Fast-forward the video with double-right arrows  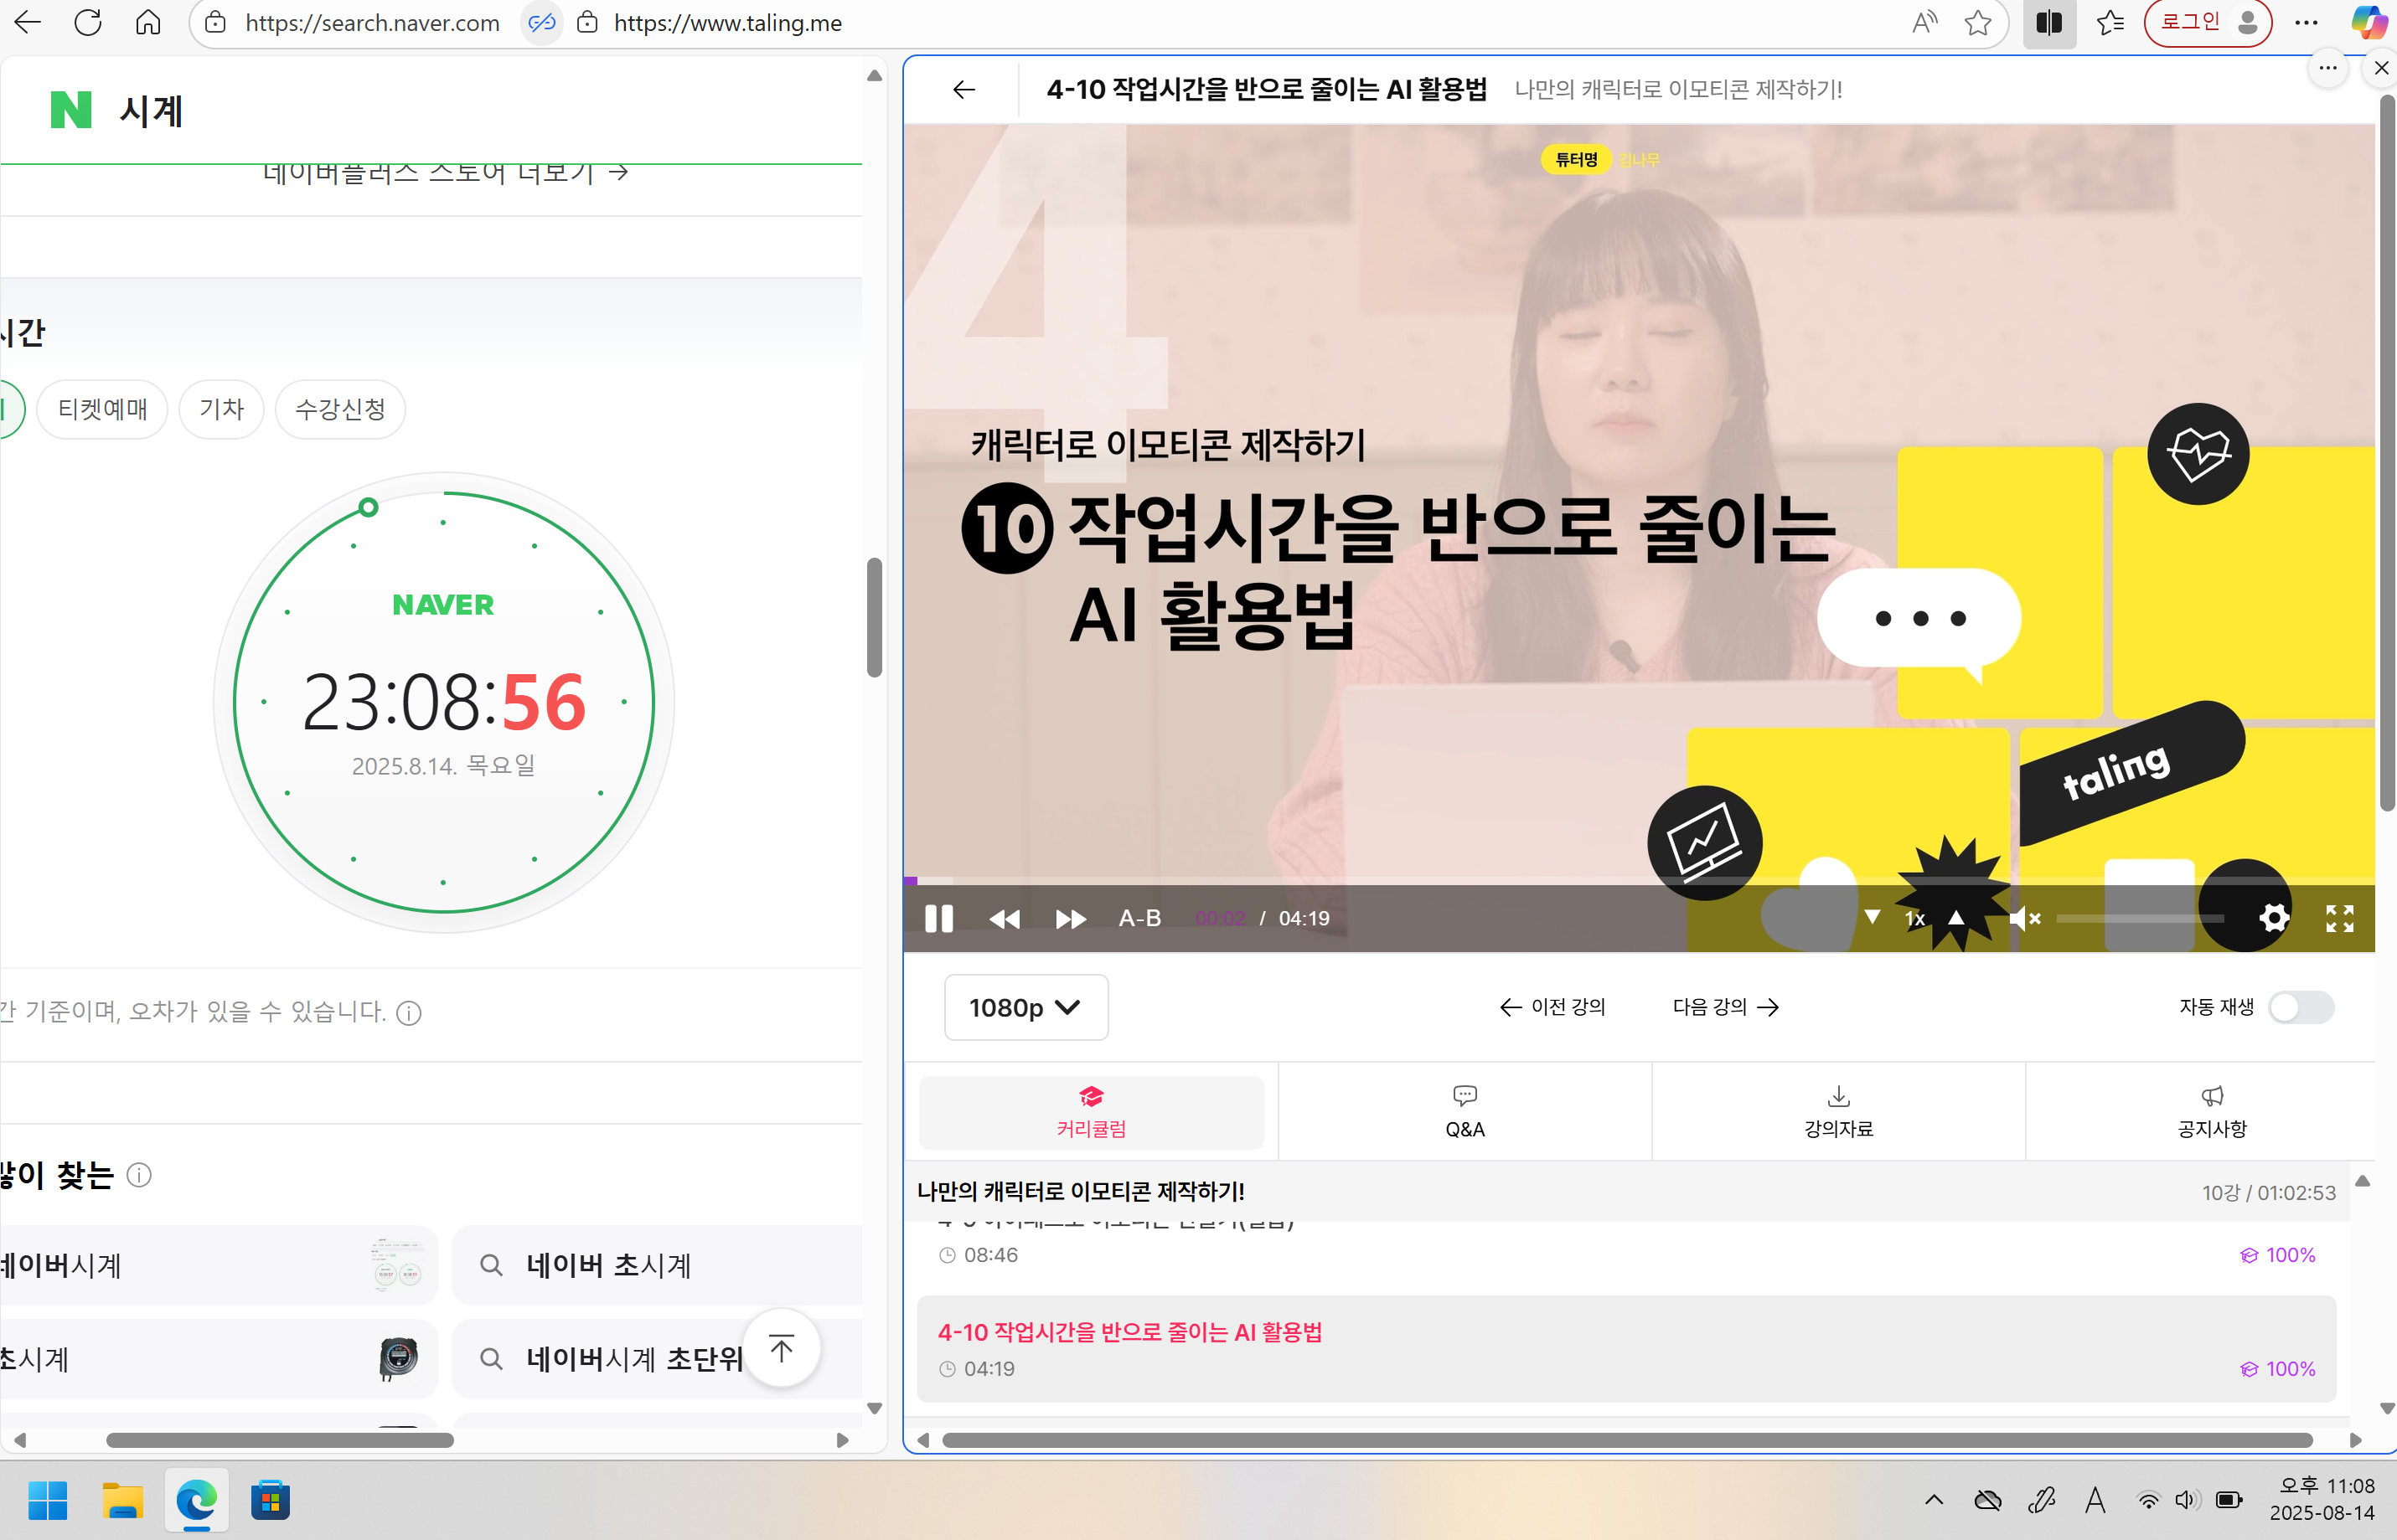pos(1069,918)
